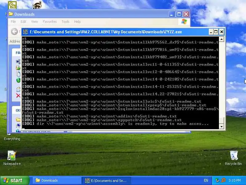246x185 pixels.
Task: Open the Start menu
Action: pyautogui.click(x=14, y=180)
